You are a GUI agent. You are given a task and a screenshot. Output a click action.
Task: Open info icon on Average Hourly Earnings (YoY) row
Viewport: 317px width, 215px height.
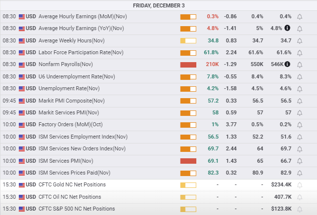tap(287, 29)
